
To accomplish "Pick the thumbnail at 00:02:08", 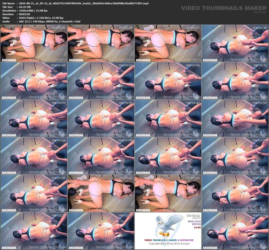I will [101, 156].
